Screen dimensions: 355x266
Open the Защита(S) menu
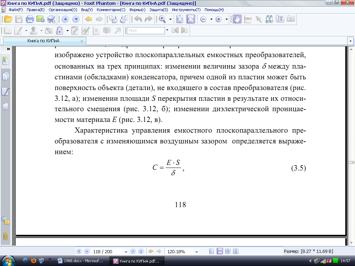(159, 10)
